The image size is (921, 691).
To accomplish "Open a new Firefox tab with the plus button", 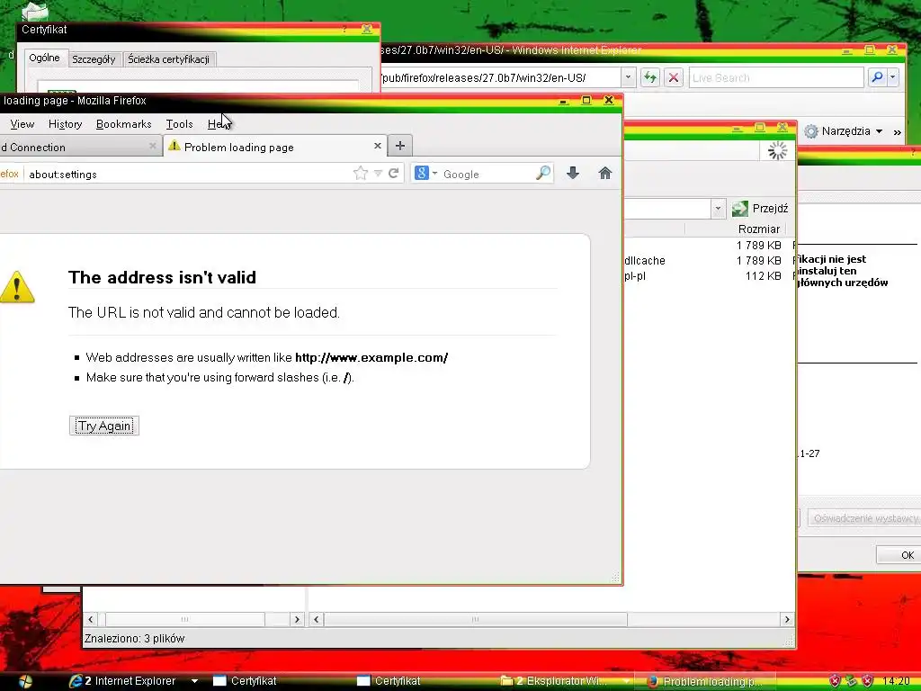I will point(400,146).
